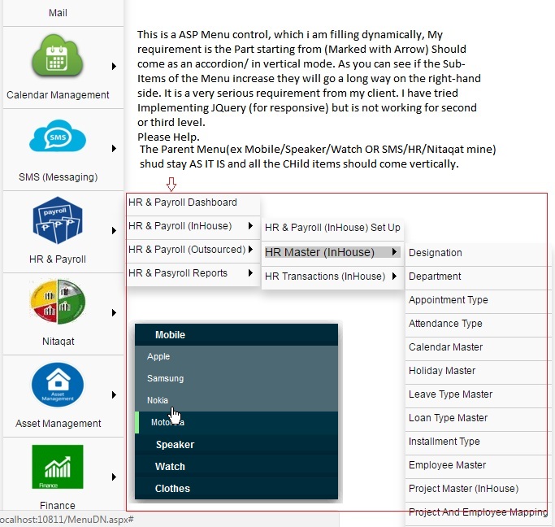This screenshot has height=527, width=555.
Task: Click the HR & Payroll sidebar label
Action: (x=58, y=259)
